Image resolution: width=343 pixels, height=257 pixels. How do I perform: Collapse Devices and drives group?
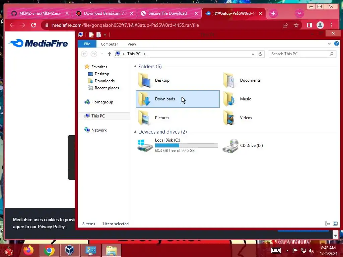pos(135,132)
